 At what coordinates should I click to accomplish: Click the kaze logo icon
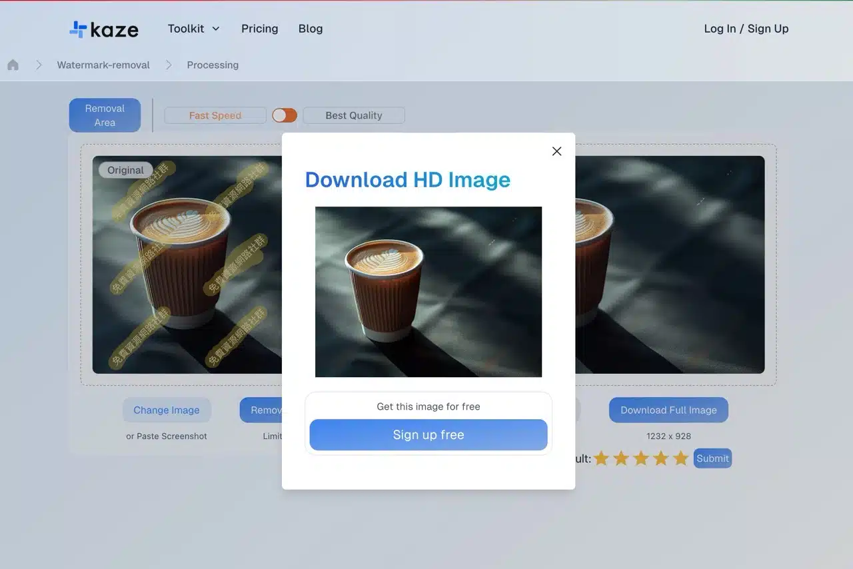(x=78, y=29)
